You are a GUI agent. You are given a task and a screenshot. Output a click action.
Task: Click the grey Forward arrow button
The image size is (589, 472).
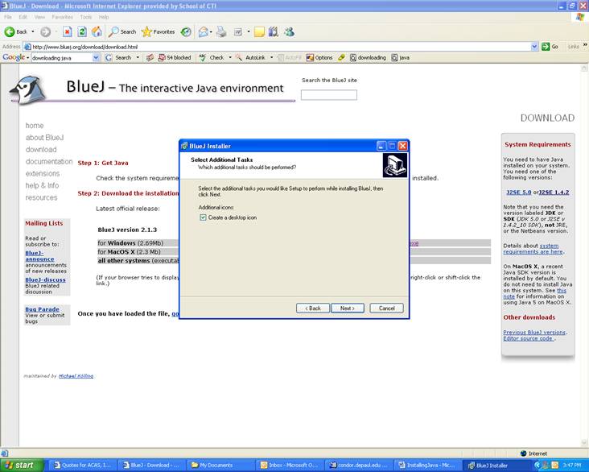[45, 32]
